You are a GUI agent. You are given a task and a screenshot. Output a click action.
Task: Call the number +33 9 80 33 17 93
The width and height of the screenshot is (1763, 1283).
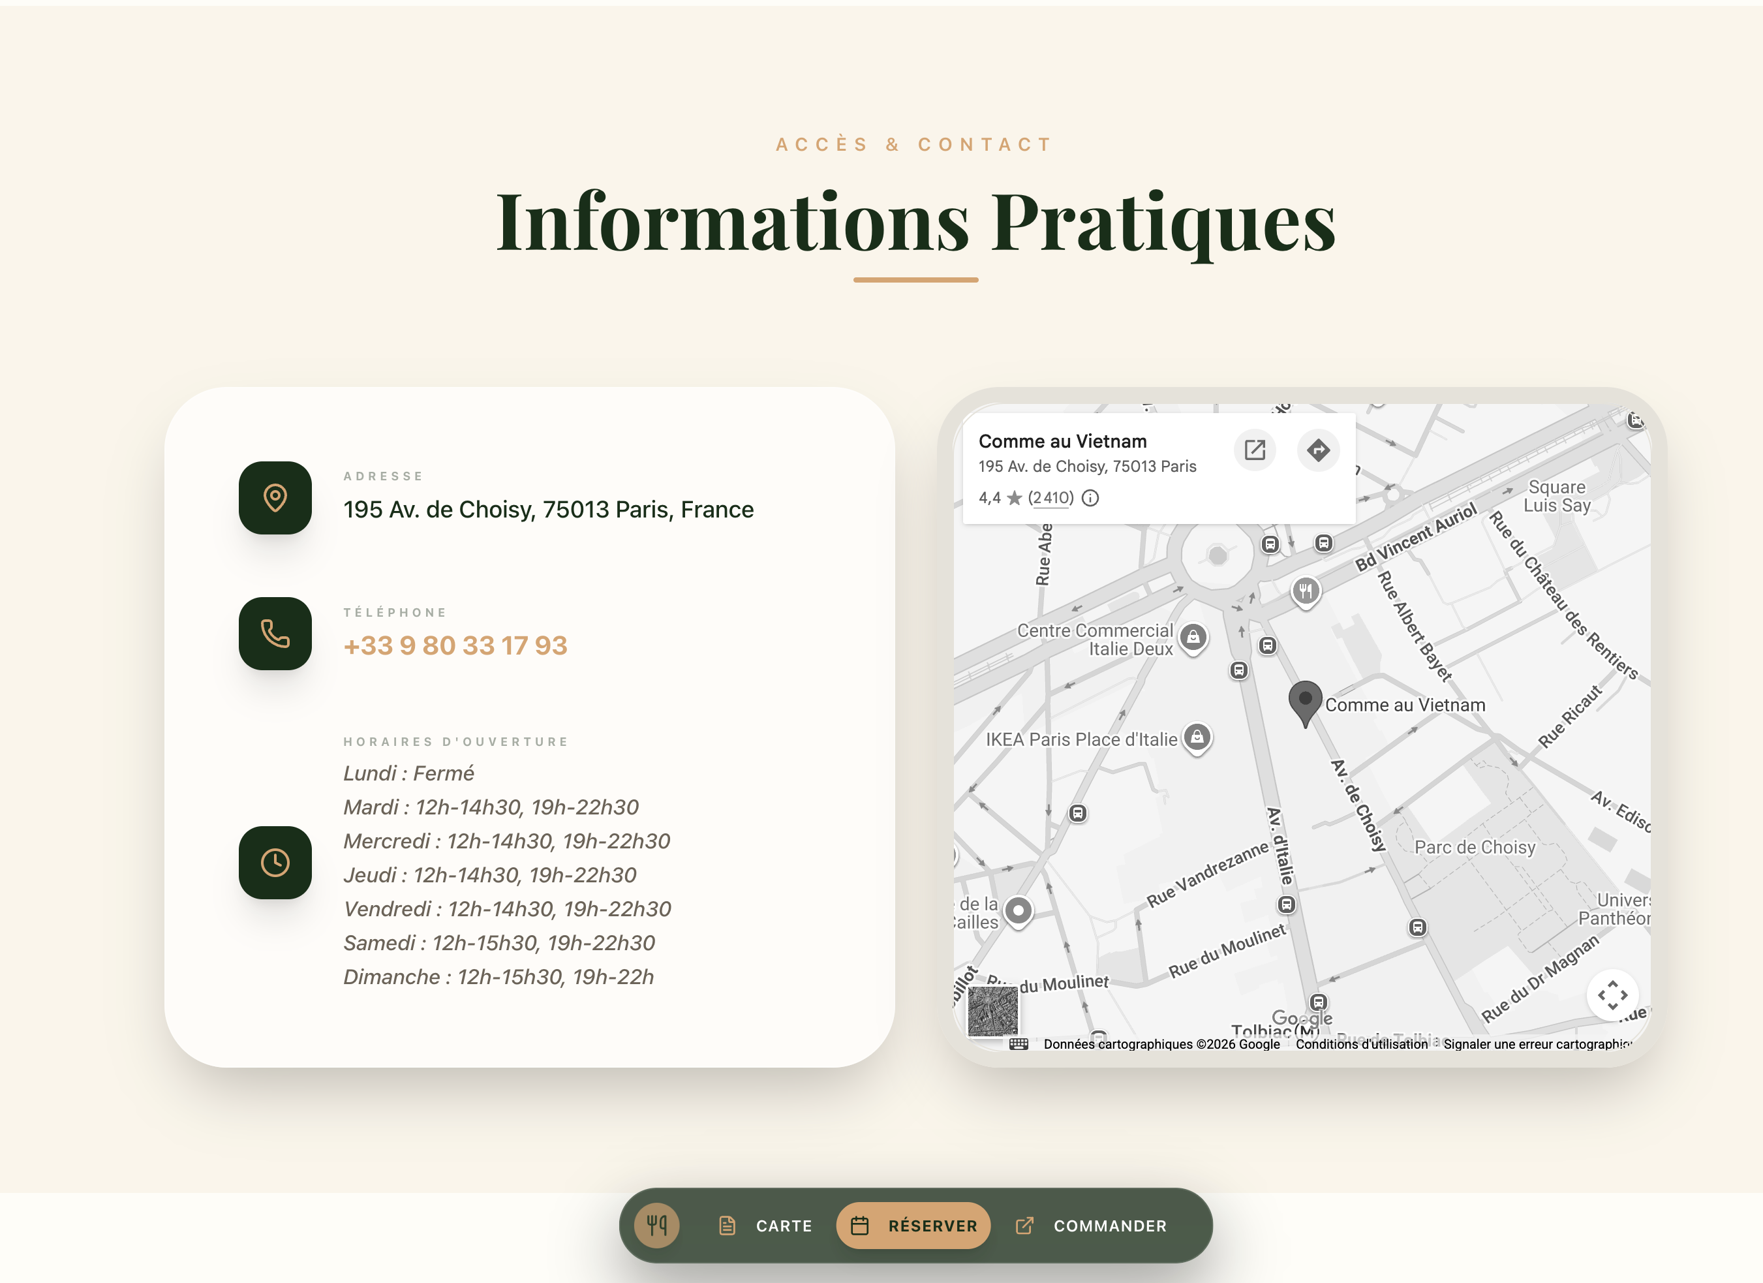(x=455, y=645)
